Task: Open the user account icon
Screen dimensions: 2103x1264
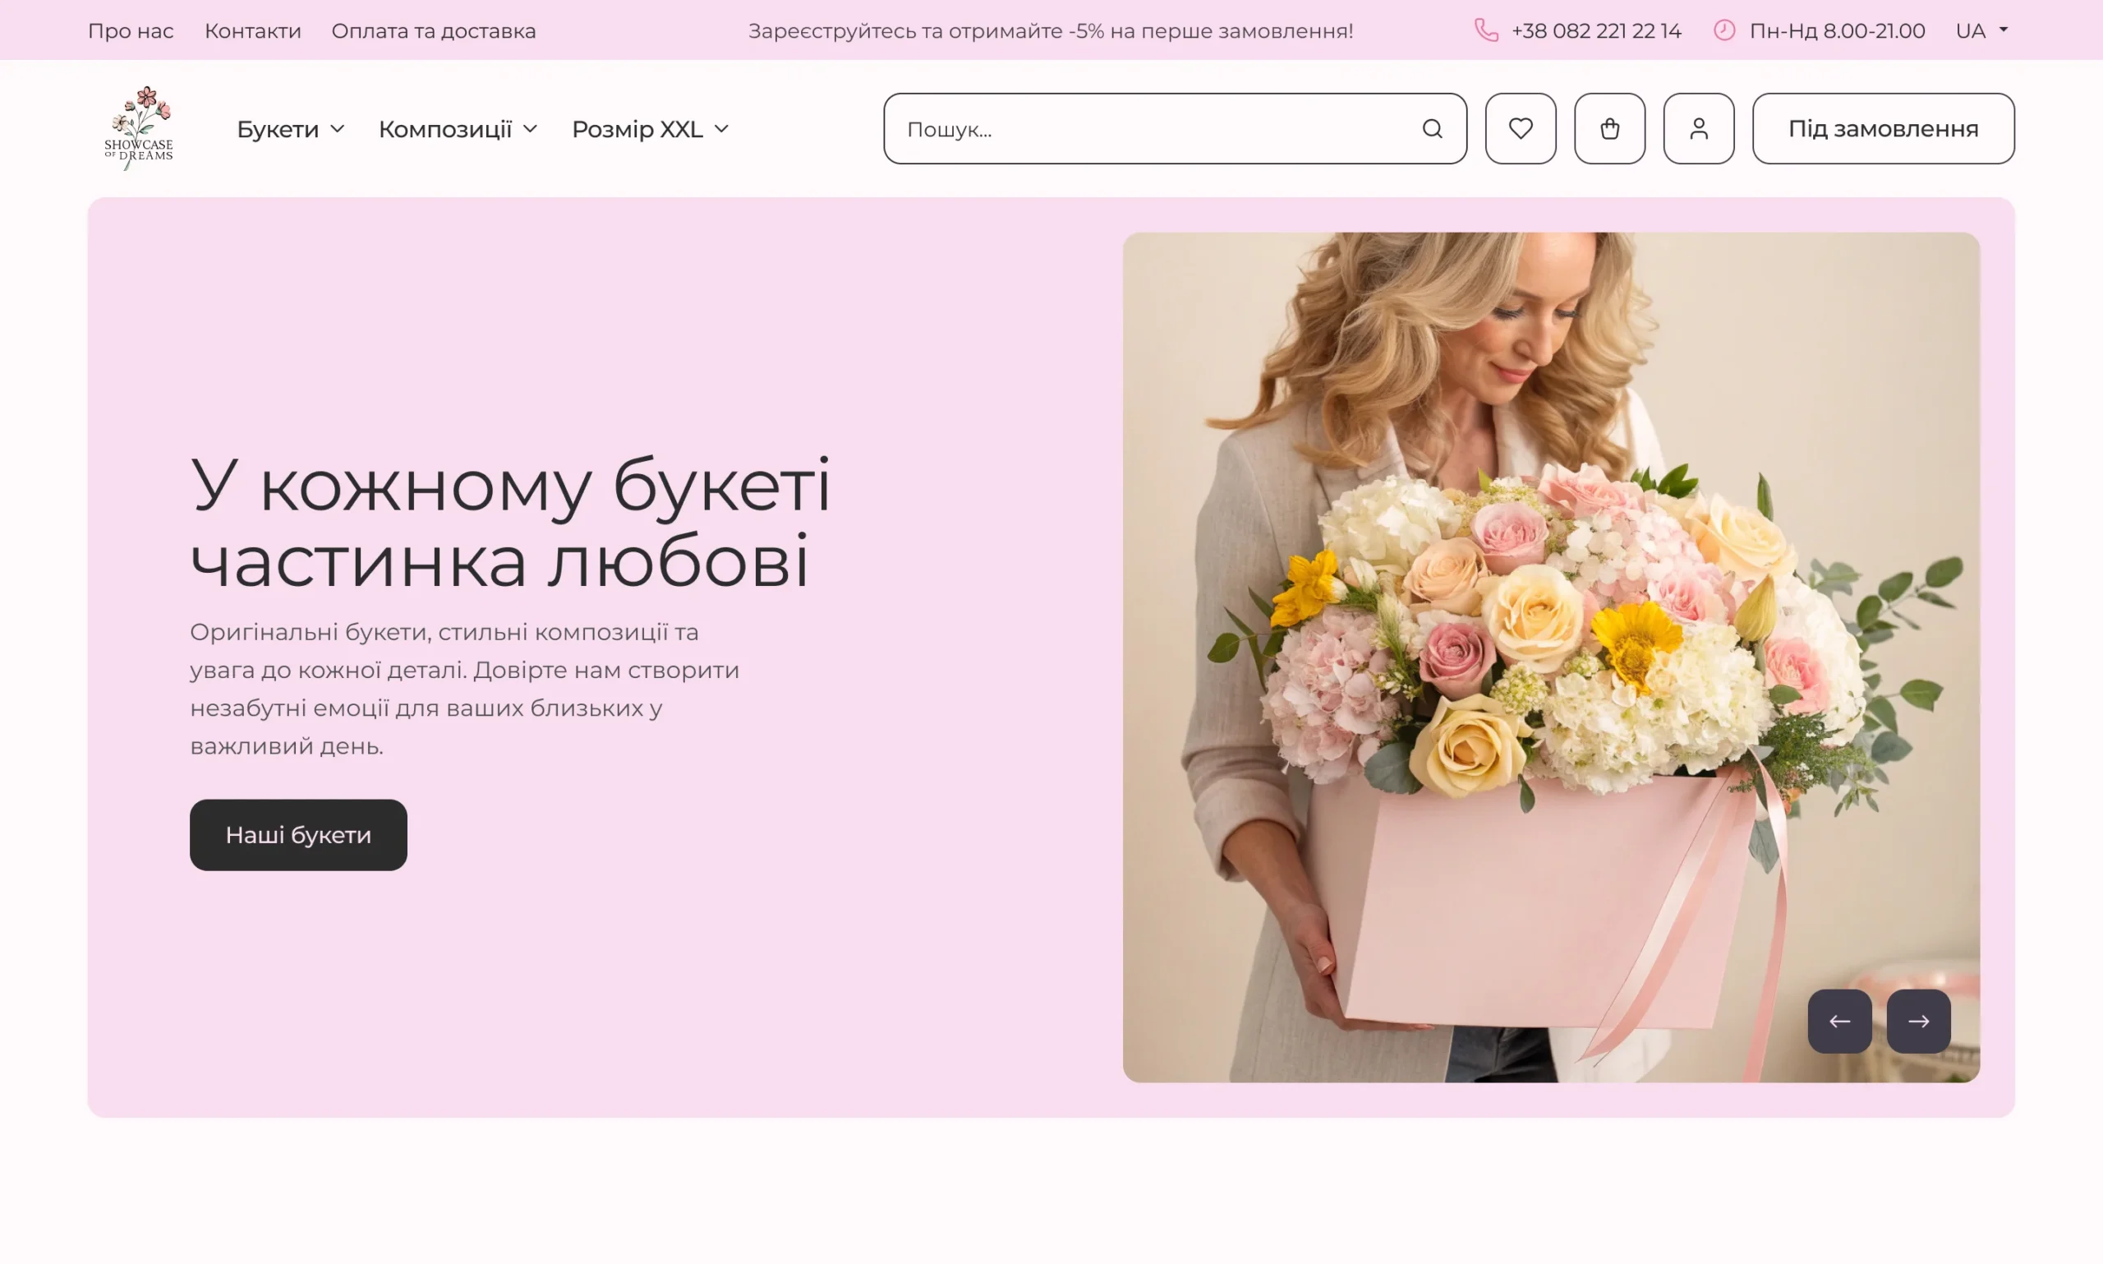Action: tap(1700, 127)
